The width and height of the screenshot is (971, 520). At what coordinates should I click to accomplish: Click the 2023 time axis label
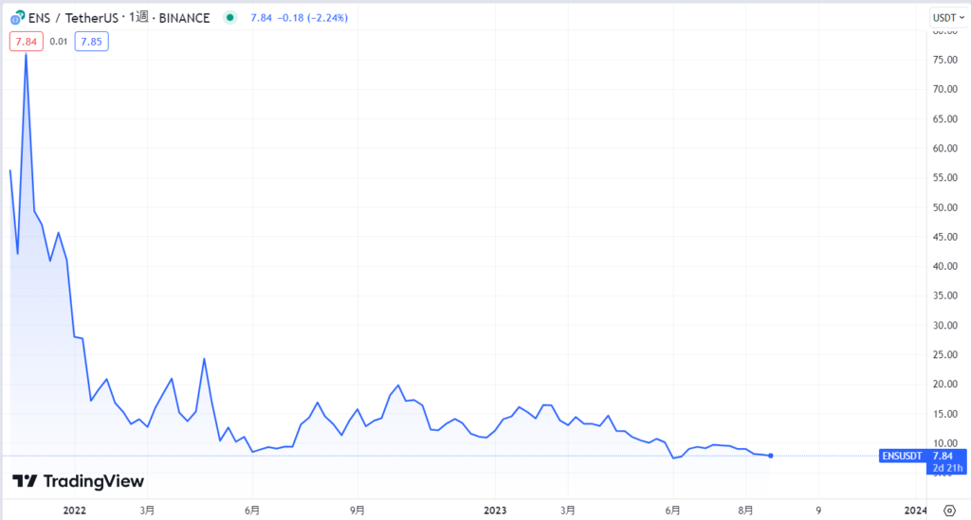[495, 511]
